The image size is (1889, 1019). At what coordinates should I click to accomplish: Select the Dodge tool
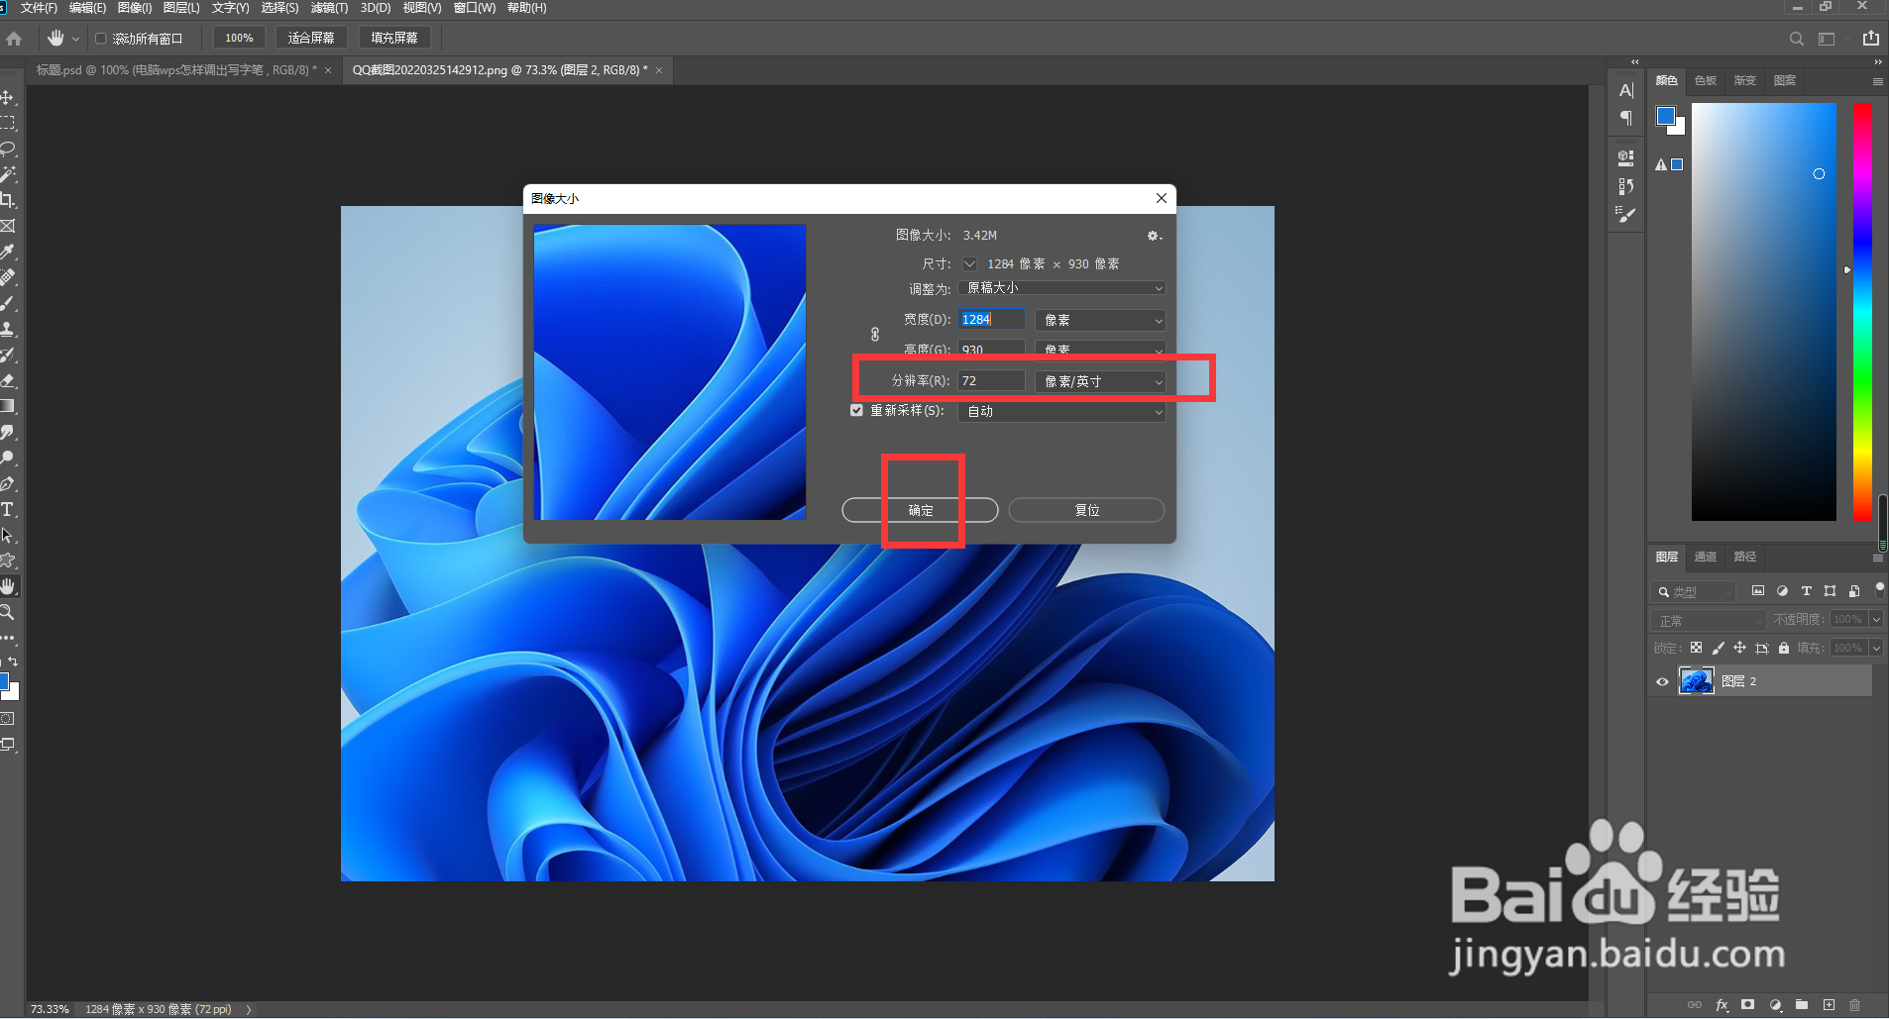click(8, 458)
